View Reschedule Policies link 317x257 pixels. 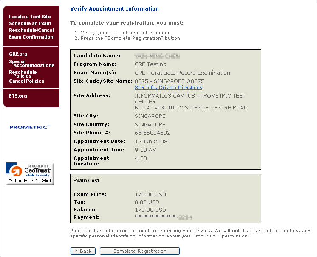[x=23, y=74]
